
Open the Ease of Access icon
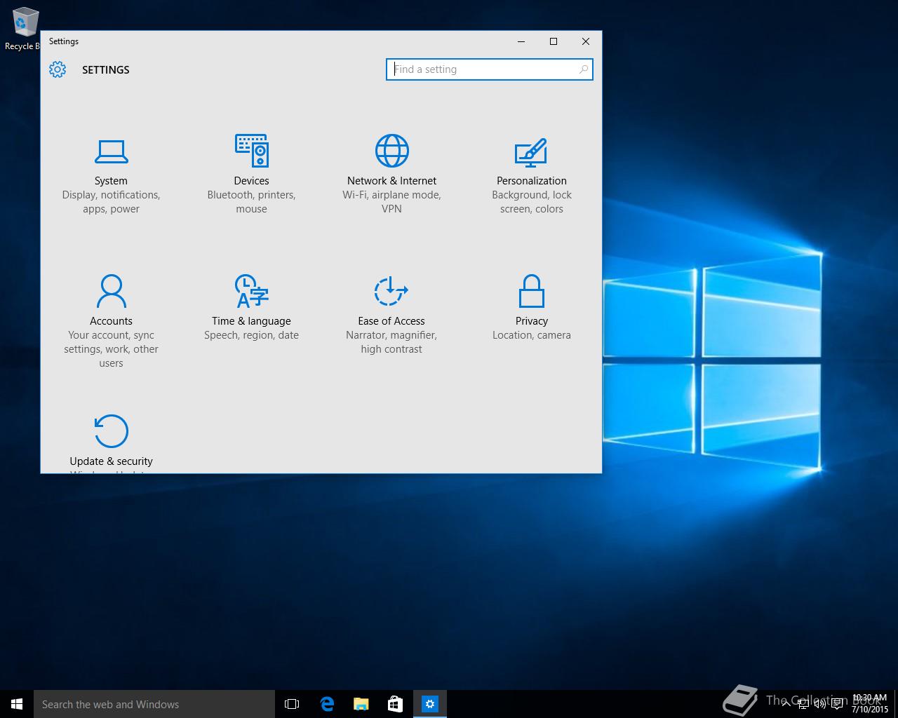point(391,291)
